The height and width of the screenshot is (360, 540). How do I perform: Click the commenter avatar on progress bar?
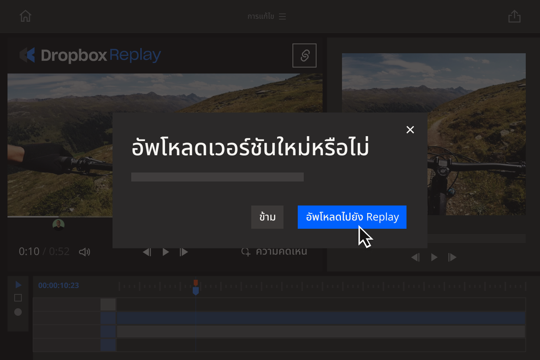tap(58, 225)
